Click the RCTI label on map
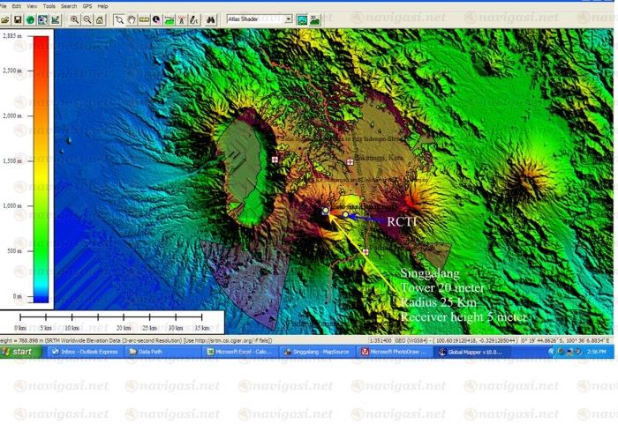 point(400,222)
